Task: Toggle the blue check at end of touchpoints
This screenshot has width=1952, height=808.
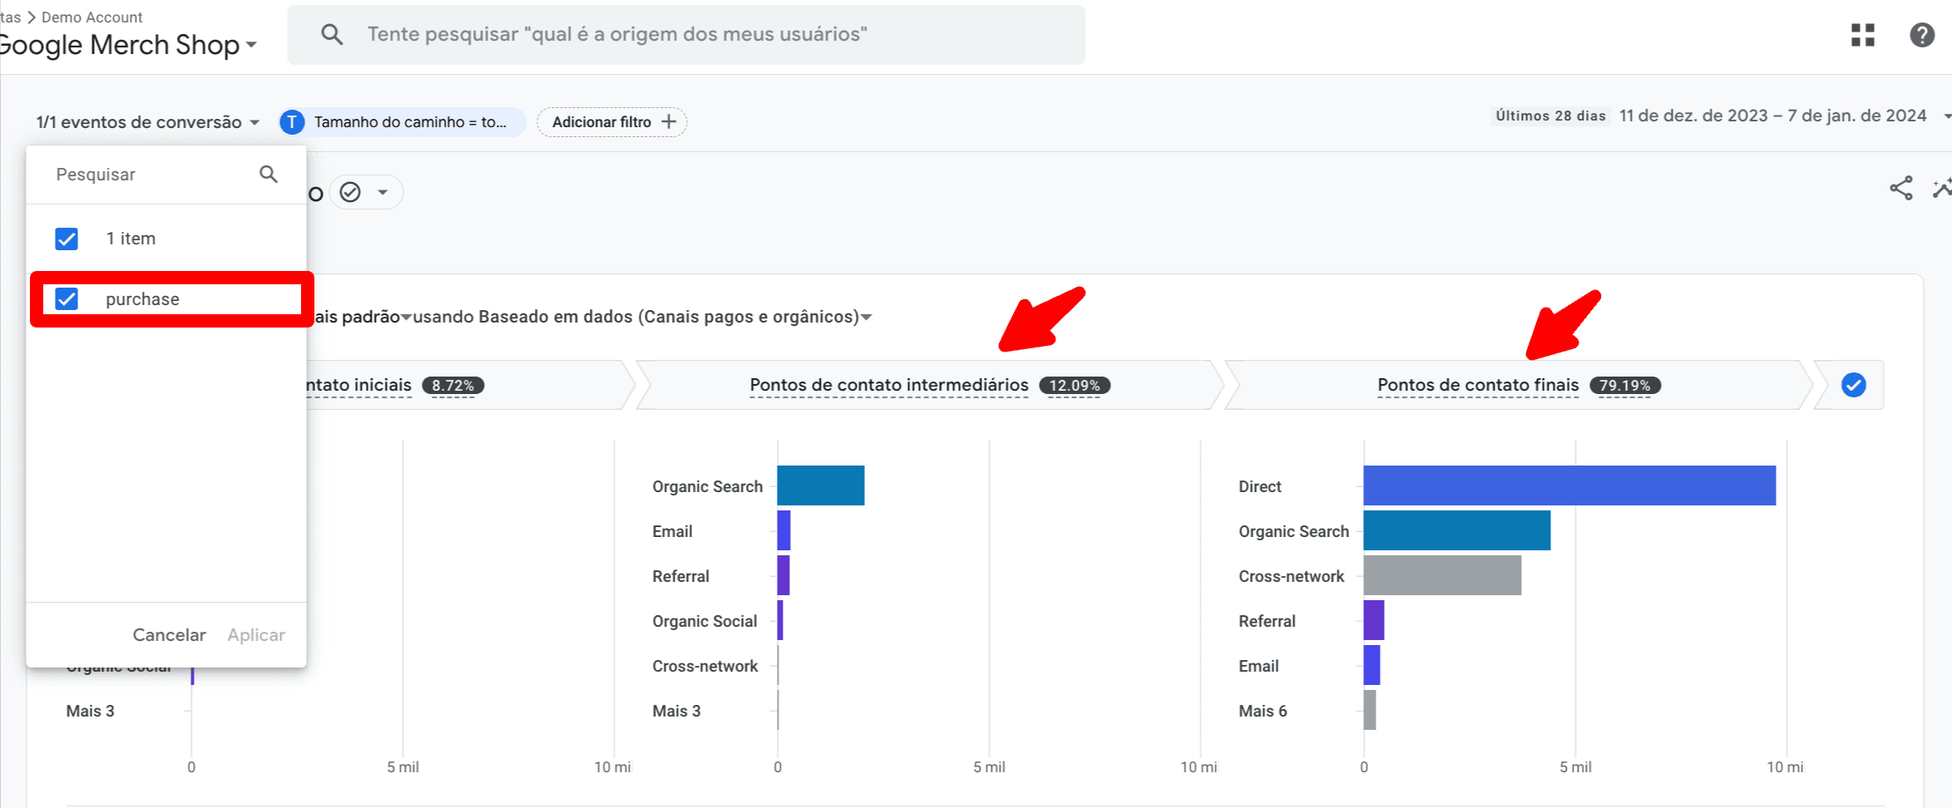Action: (x=1853, y=385)
